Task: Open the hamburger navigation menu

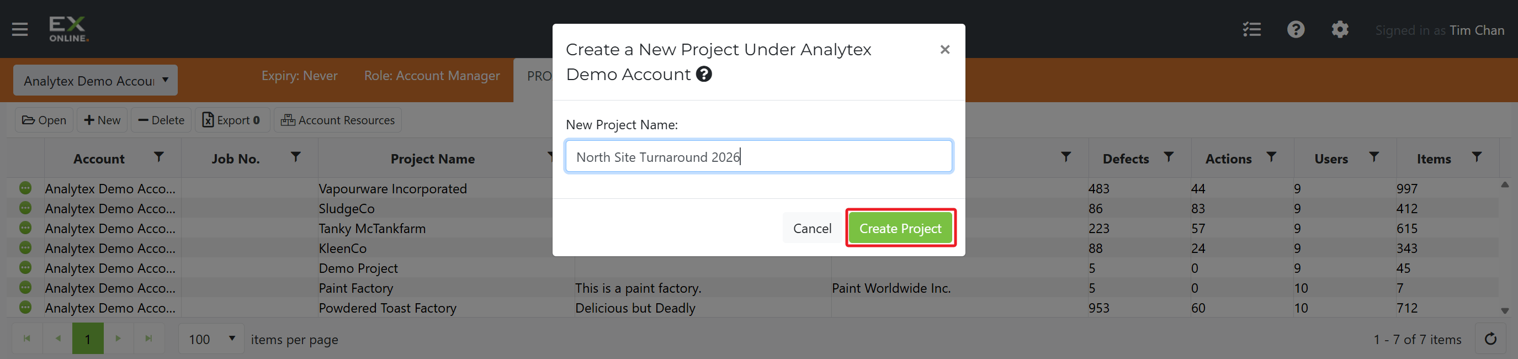Action: pos(20,29)
